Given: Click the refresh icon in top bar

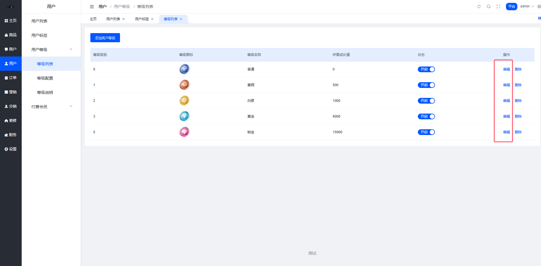Looking at the screenshot, I should (479, 7).
